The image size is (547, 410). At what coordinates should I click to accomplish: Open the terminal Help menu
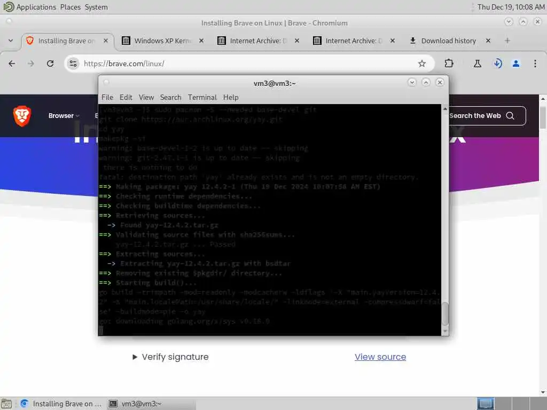coord(231,97)
